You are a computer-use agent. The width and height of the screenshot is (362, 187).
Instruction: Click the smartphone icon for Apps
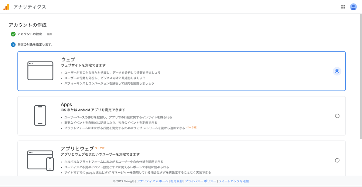(x=40, y=116)
